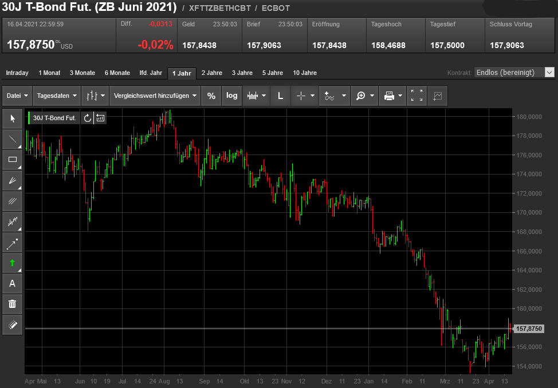Reload the 30J T-Bond Fut. series
The image size is (558, 388).
pos(87,118)
